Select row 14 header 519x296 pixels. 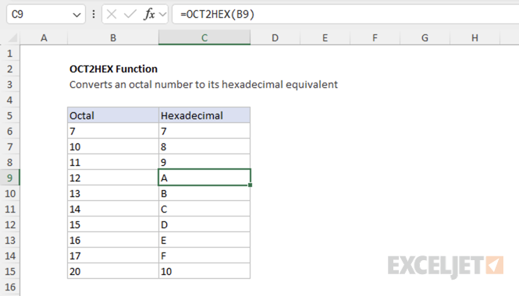(x=10, y=255)
